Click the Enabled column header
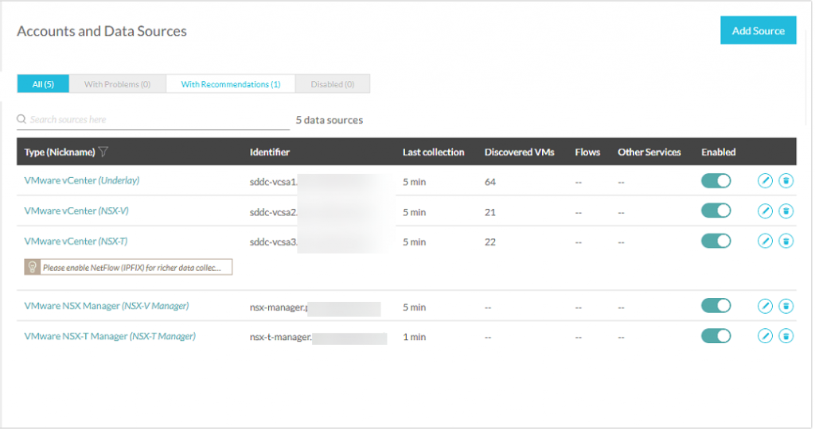 point(719,152)
